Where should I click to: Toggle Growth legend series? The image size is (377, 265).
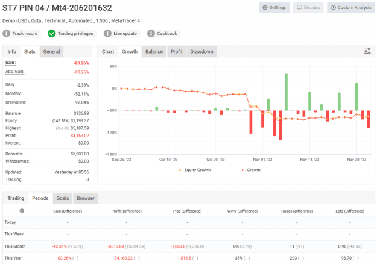[250, 170]
